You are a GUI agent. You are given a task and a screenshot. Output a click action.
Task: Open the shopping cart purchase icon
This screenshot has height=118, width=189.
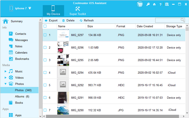(x=140, y=4)
